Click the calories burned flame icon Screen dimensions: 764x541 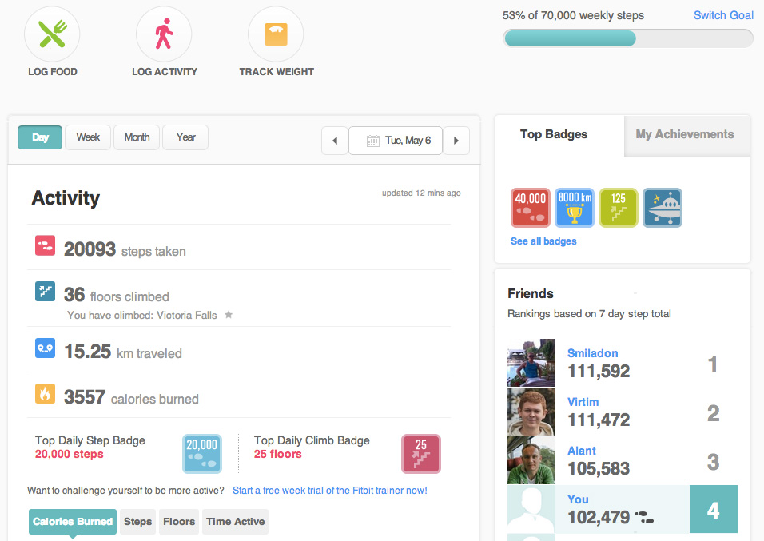45,394
